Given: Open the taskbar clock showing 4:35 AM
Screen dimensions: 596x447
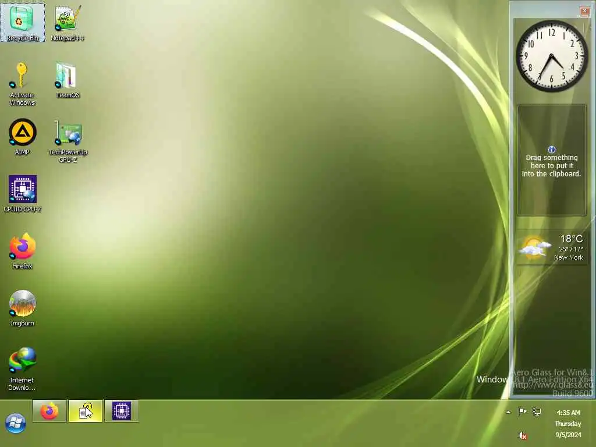Looking at the screenshot, I should point(568,424).
